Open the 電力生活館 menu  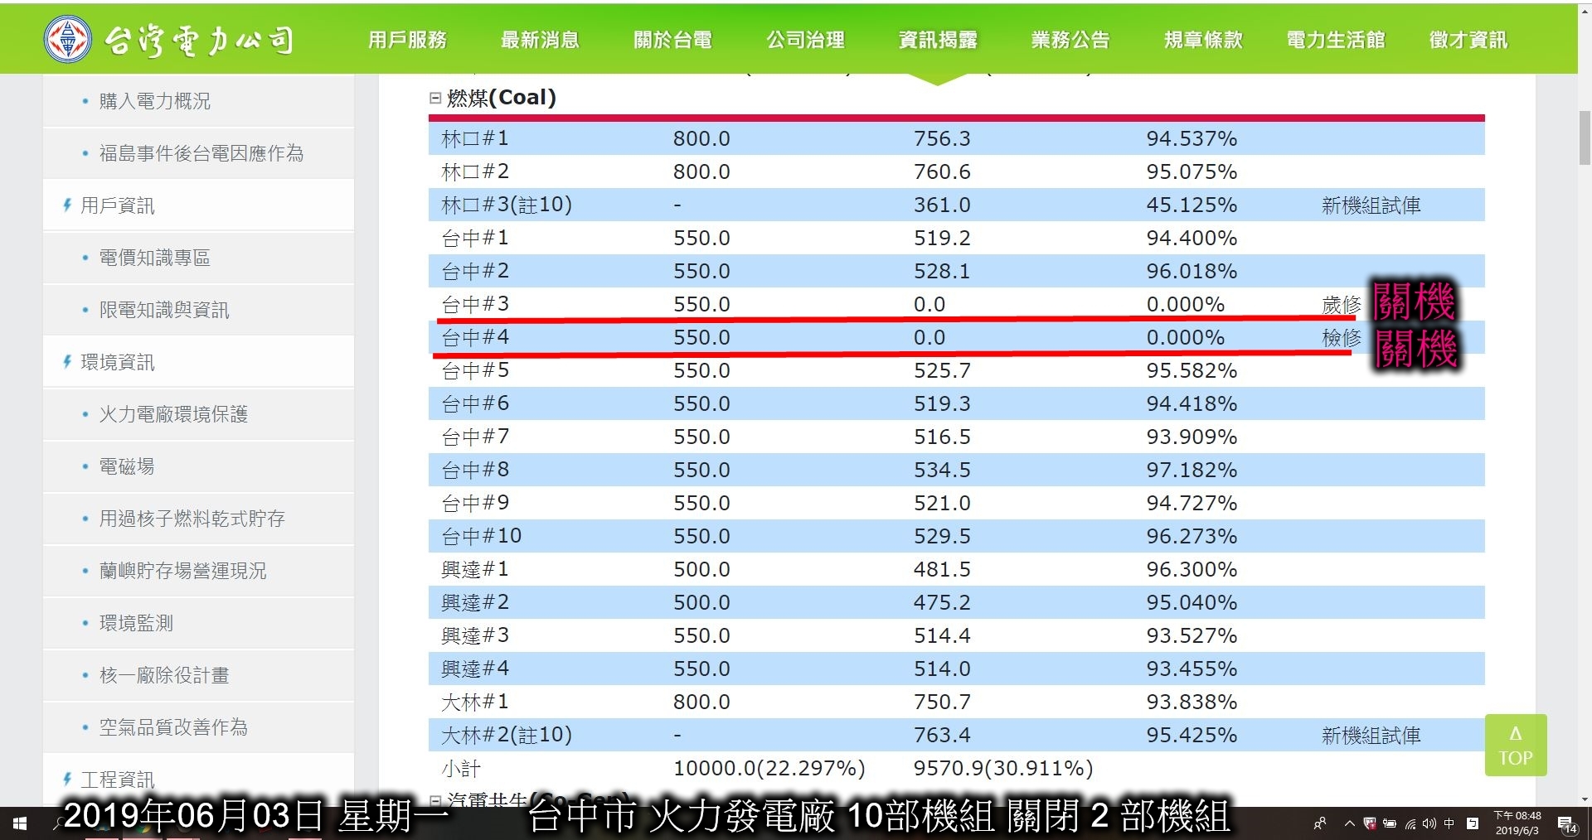[1336, 40]
